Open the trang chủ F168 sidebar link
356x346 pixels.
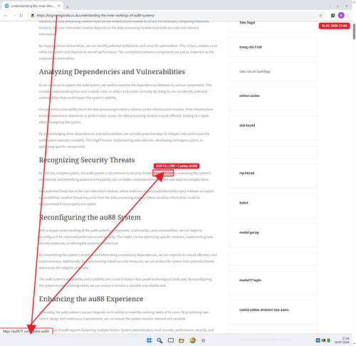click(x=251, y=47)
